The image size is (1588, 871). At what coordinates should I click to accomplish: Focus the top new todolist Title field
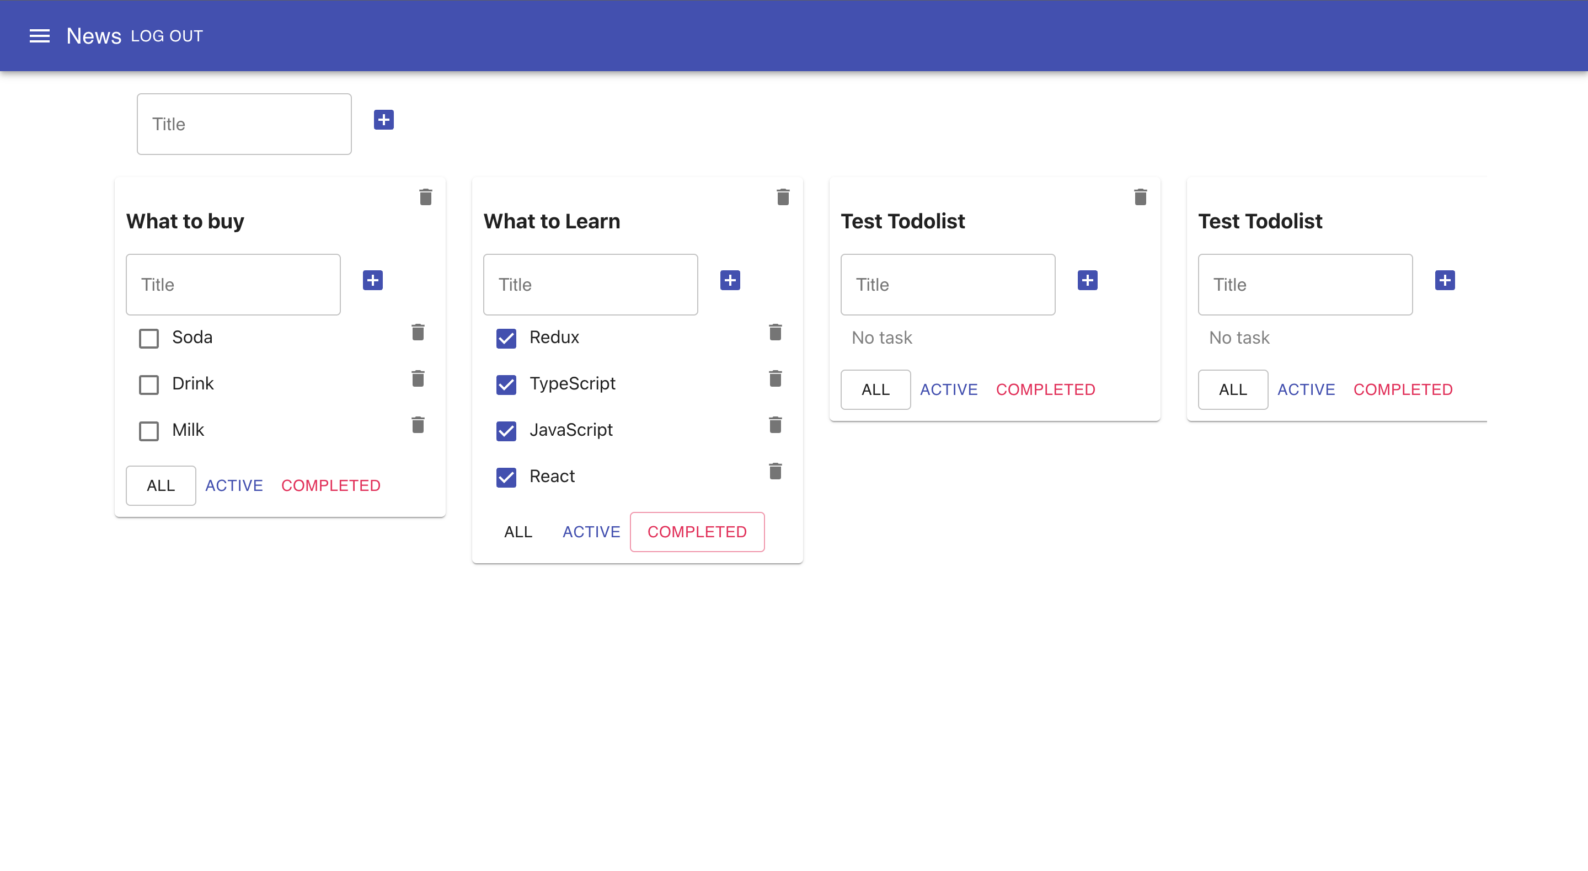click(x=244, y=124)
